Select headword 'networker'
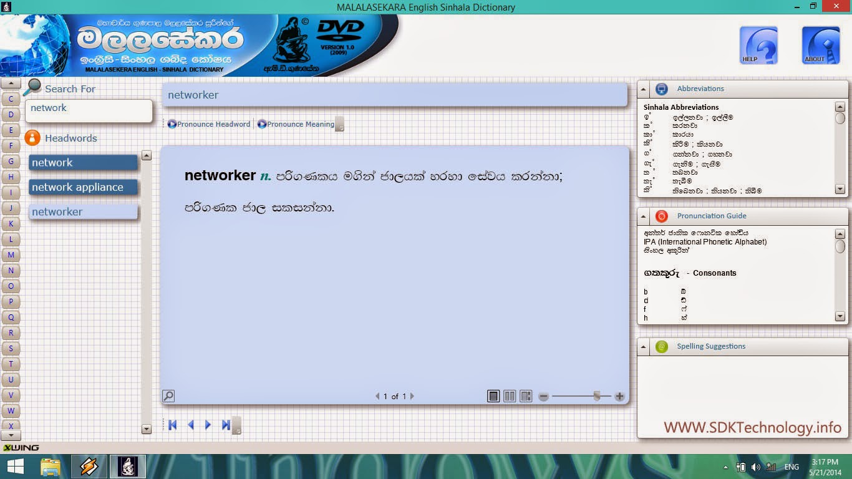This screenshot has height=479, width=852. (x=83, y=212)
